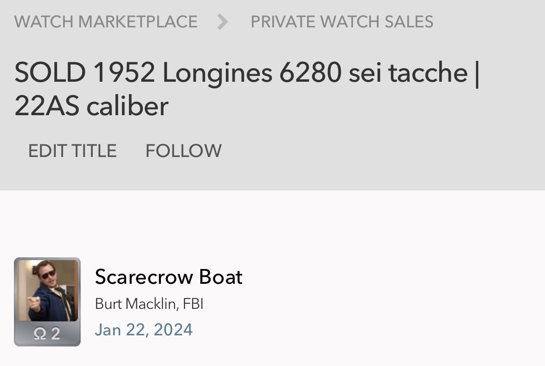
Task: Click the word 'Longines' in thread title
Action: pyautogui.click(x=217, y=73)
